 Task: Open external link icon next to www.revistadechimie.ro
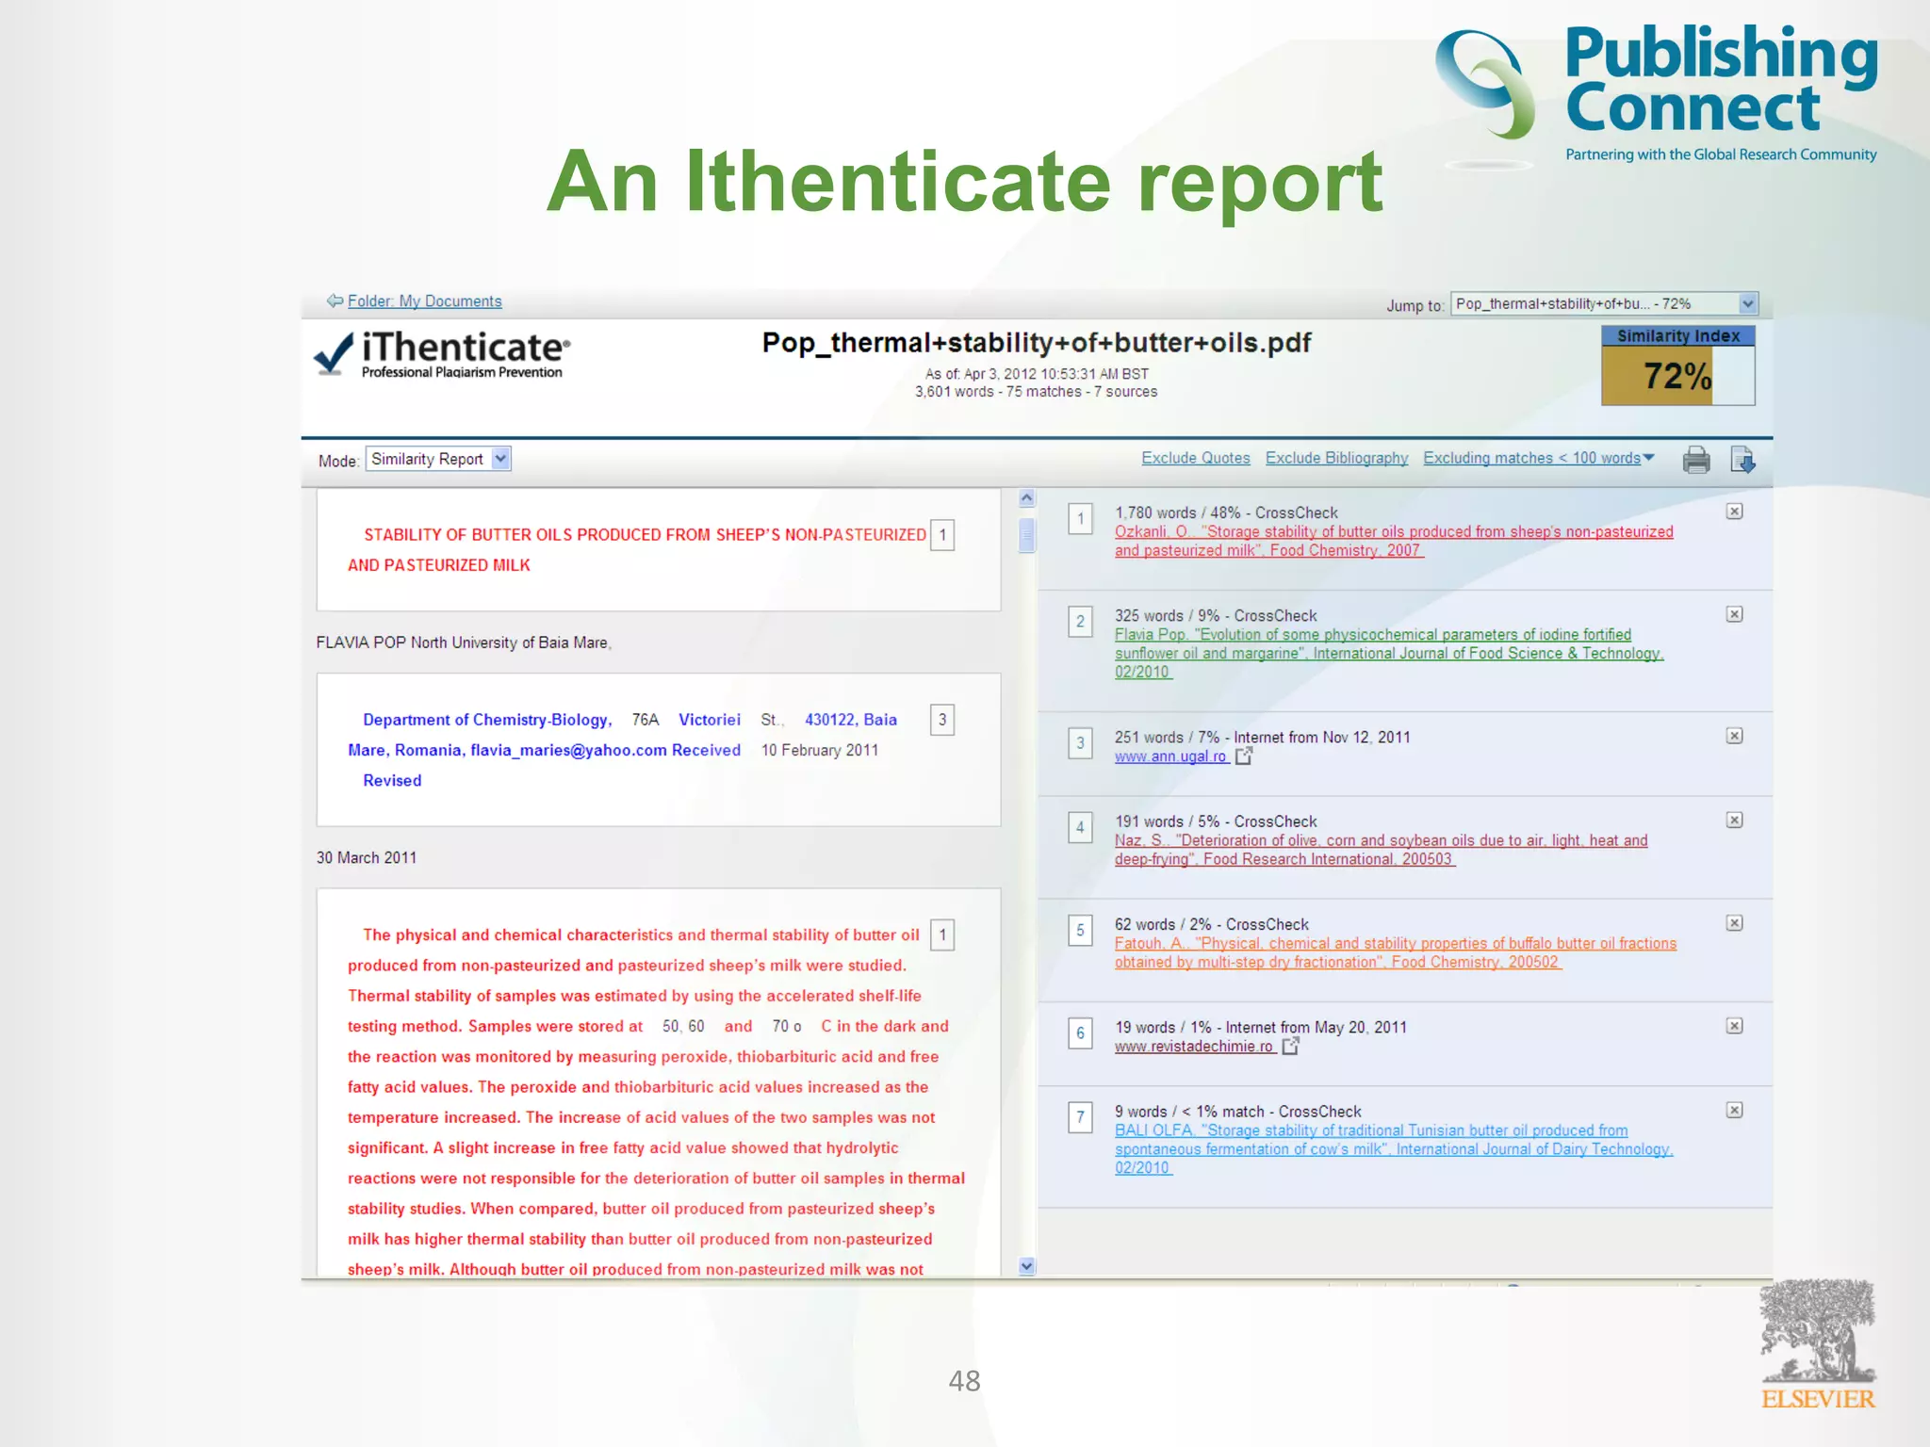pos(1291,1046)
